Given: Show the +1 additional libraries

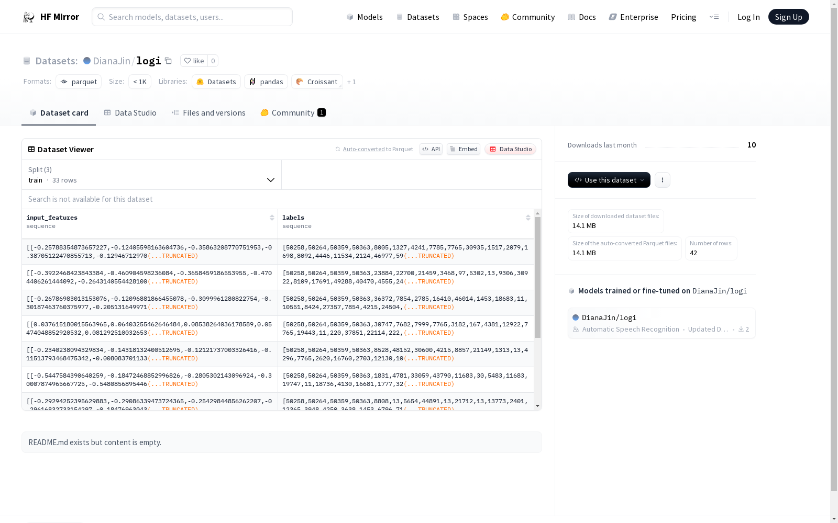Looking at the screenshot, I should click(x=351, y=82).
